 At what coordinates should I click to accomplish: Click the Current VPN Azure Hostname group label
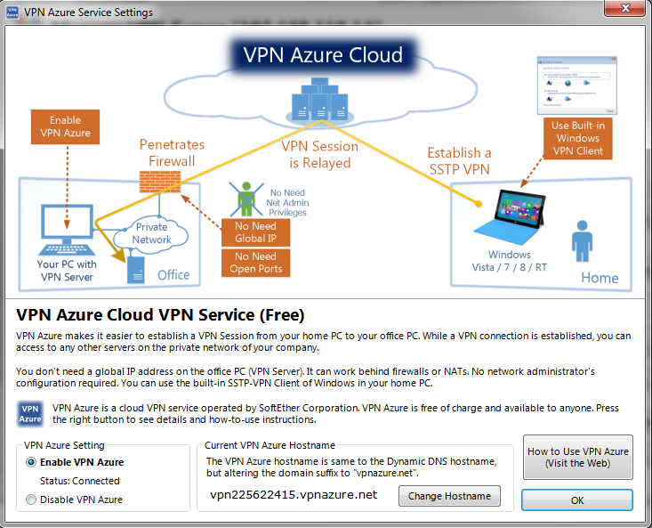pyautogui.click(x=270, y=445)
